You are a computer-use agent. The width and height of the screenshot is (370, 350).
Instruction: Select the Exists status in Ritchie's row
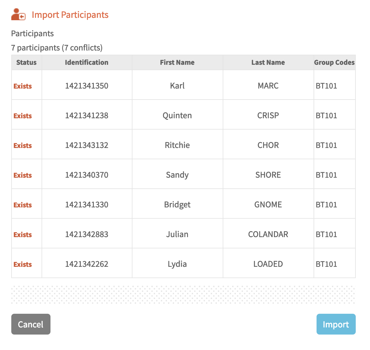coord(23,146)
